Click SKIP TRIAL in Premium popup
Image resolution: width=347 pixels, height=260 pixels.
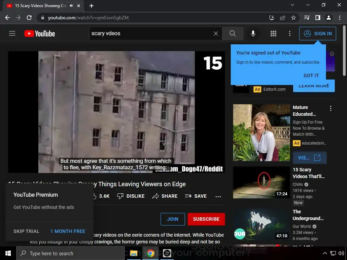click(26, 231)
